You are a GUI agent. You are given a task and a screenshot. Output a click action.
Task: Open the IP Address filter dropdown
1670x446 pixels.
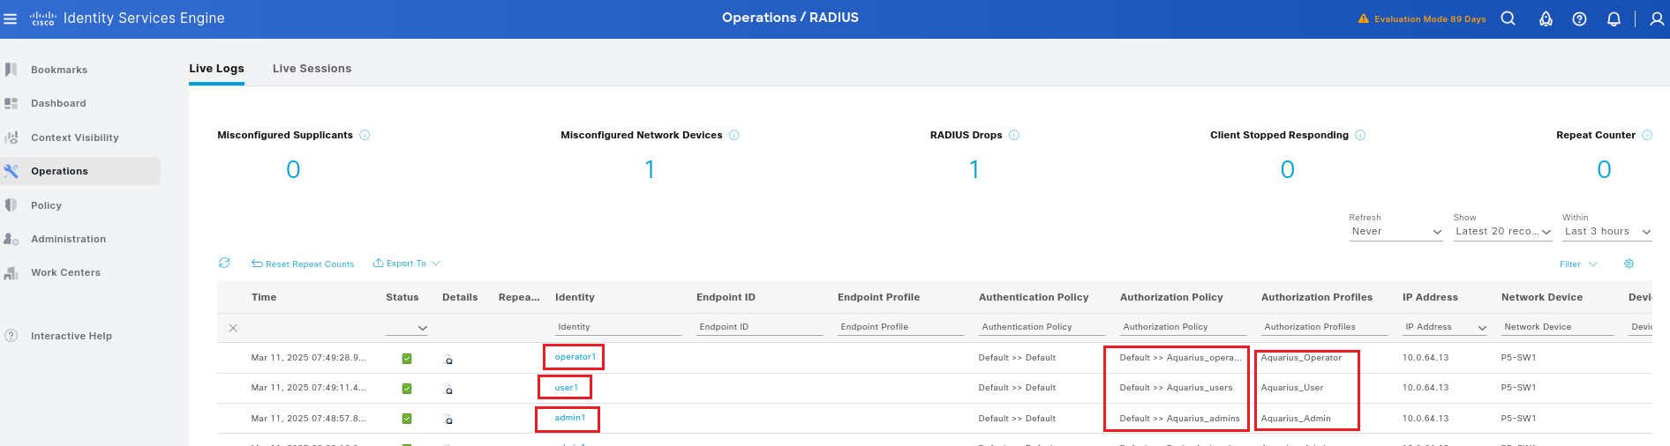1445,327
